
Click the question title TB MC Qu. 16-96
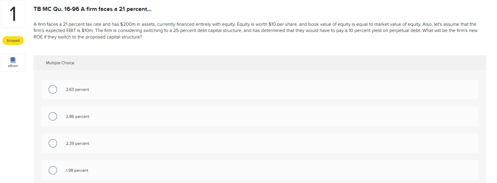(92, 9)
